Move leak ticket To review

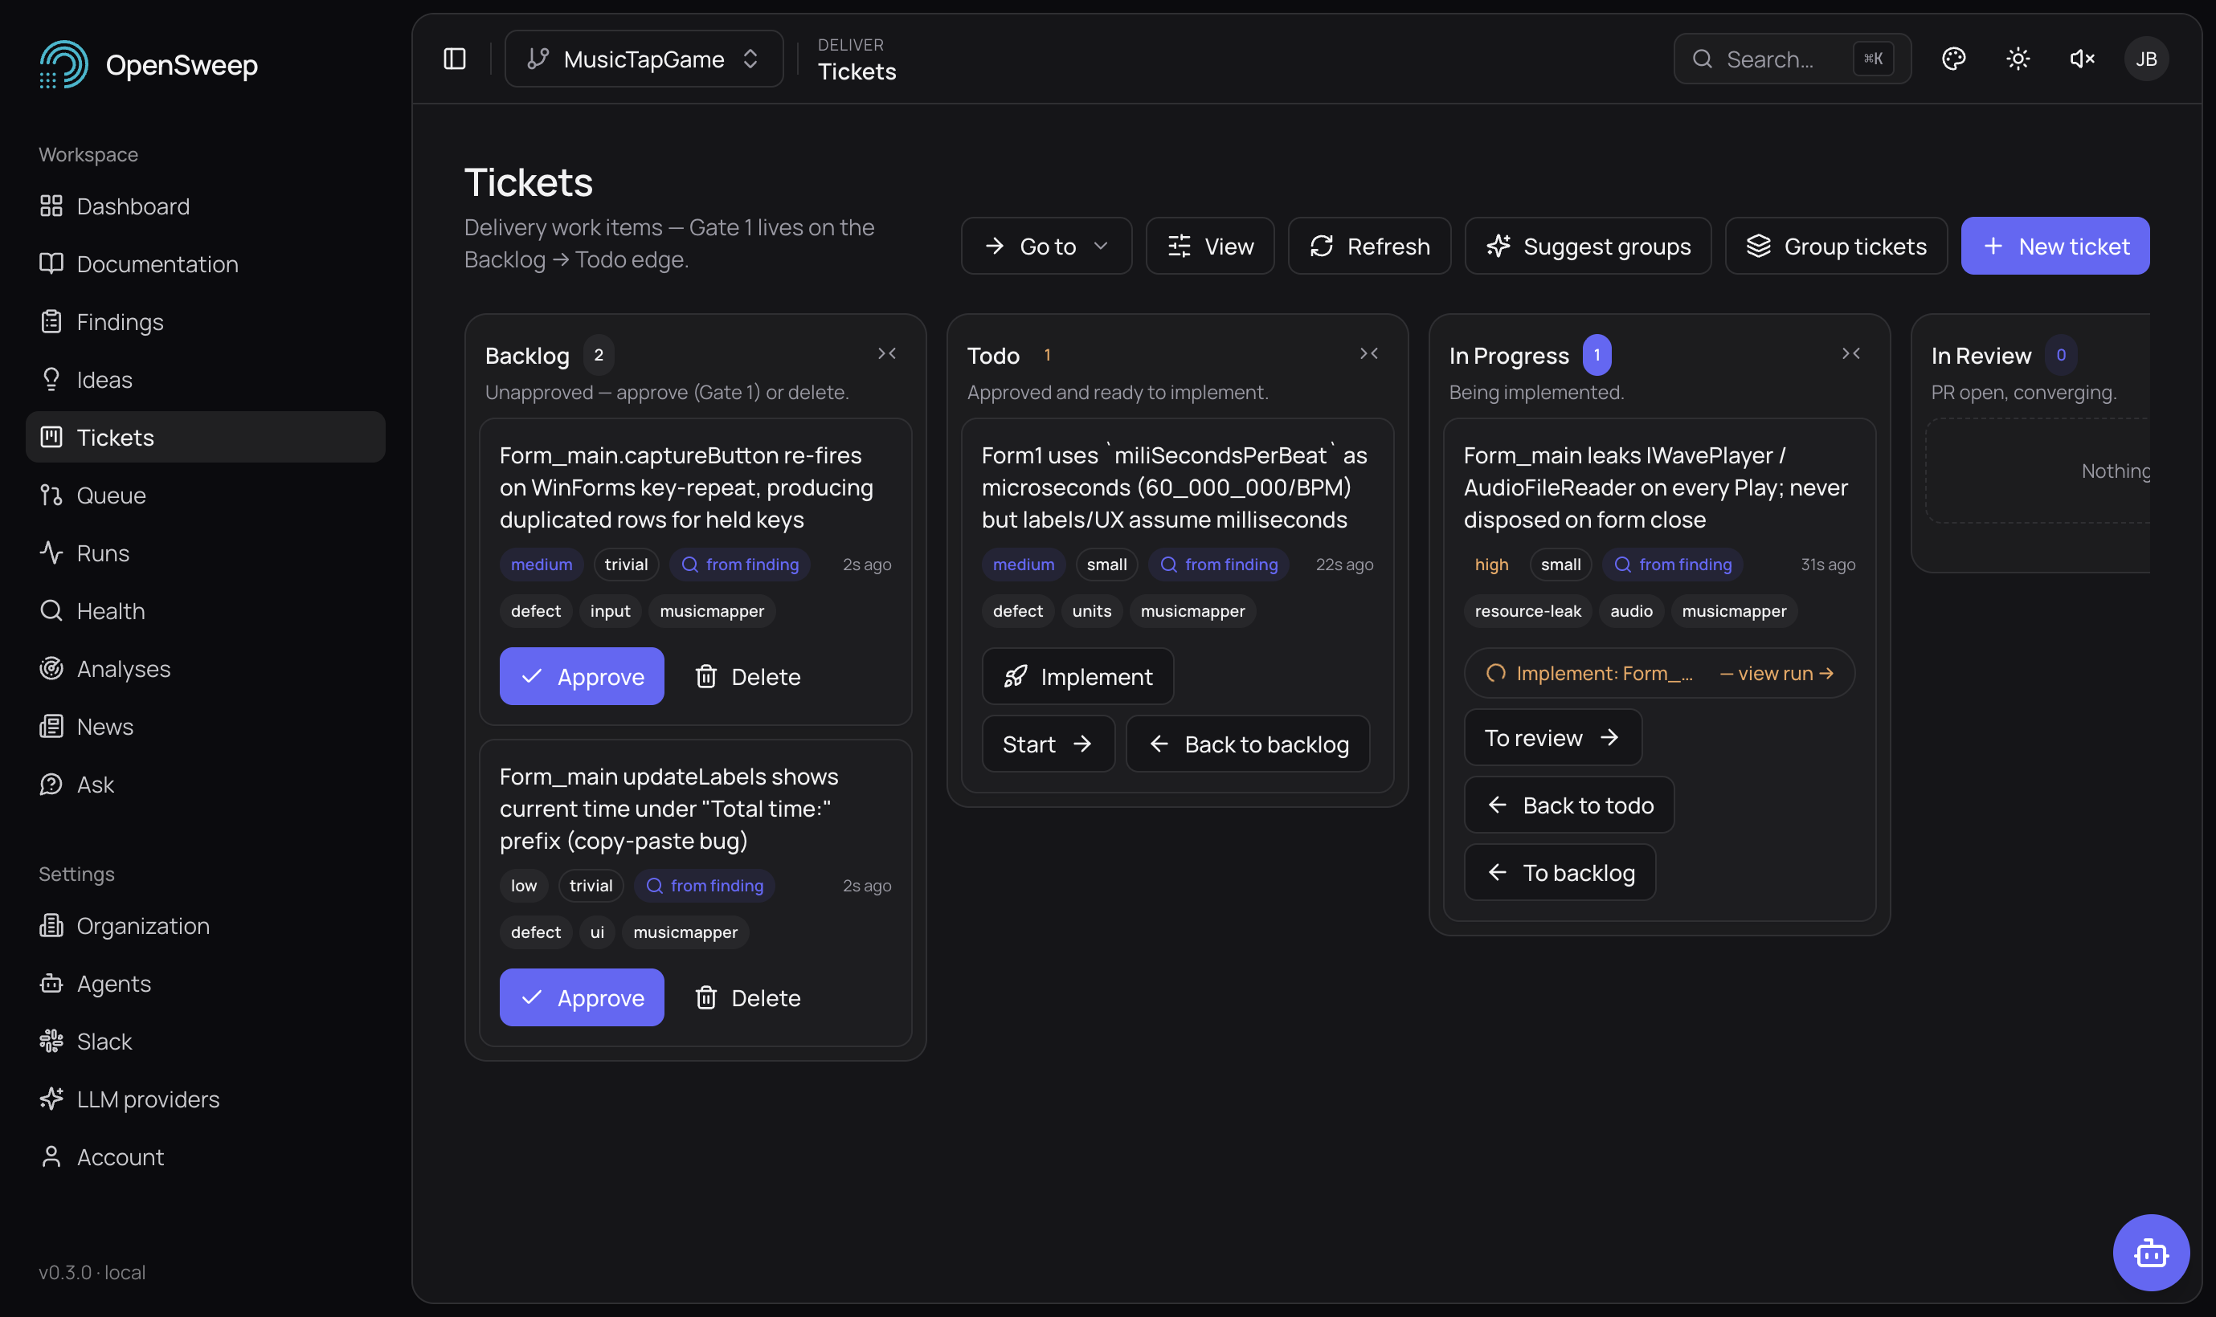pyautogui.click(x=1552, y=737)
